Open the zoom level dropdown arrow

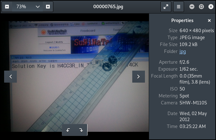[x=38, y=7]
